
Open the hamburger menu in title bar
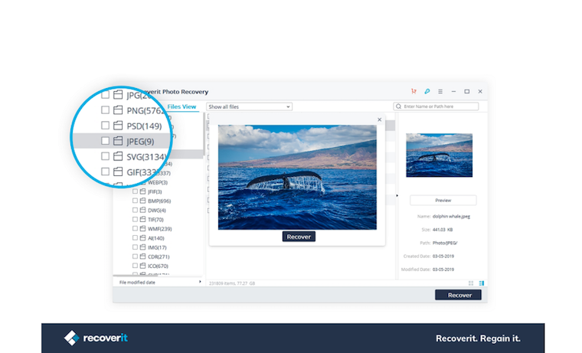click(440, 91)
